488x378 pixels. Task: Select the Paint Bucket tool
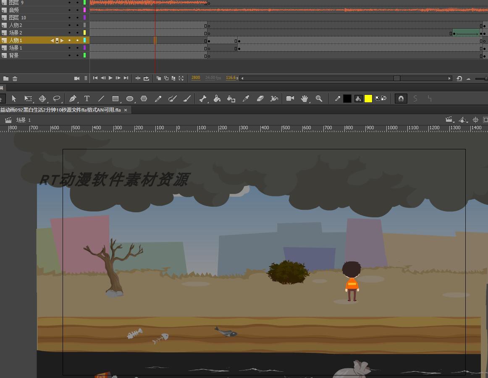217,99
